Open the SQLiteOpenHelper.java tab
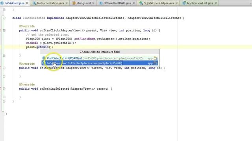This screenshot has height=141, width=252. click(x=159, y=3)
